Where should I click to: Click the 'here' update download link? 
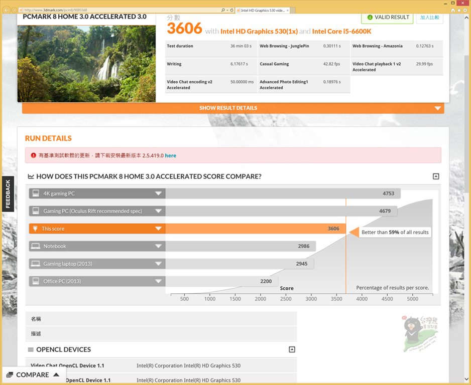coord(170,155)
